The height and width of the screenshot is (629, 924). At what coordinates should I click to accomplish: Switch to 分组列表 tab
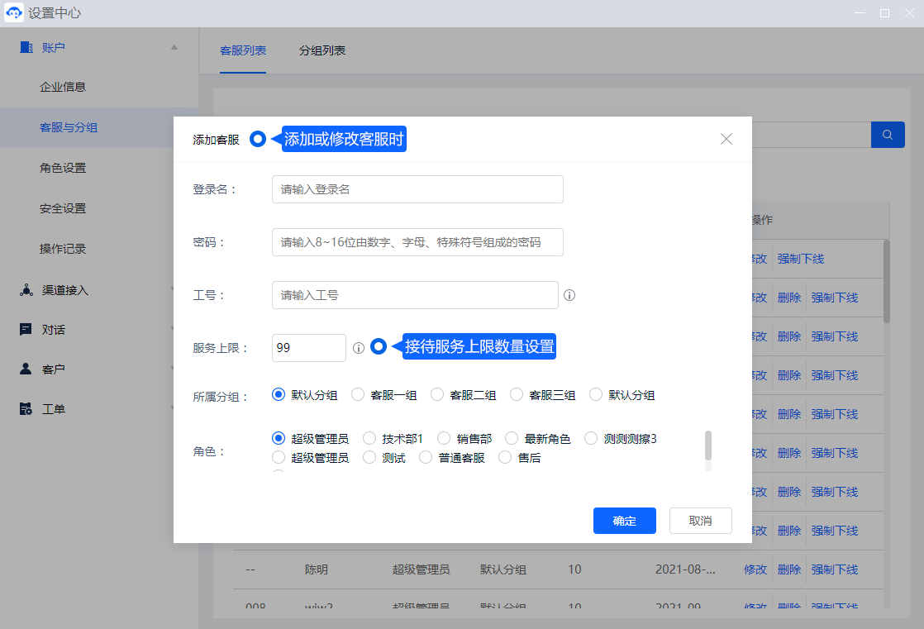point(321,50)
